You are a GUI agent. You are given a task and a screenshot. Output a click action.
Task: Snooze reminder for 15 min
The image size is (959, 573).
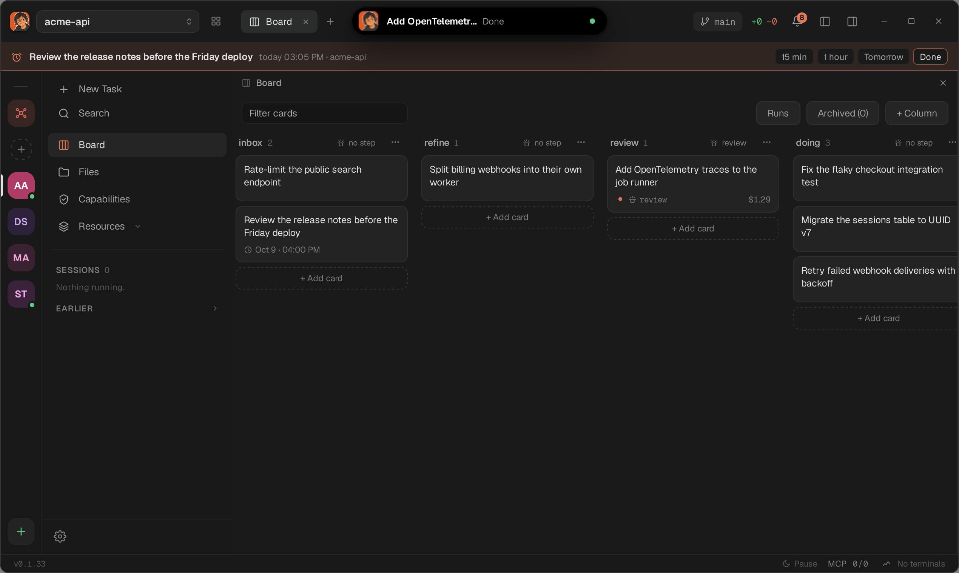[794, 57]
